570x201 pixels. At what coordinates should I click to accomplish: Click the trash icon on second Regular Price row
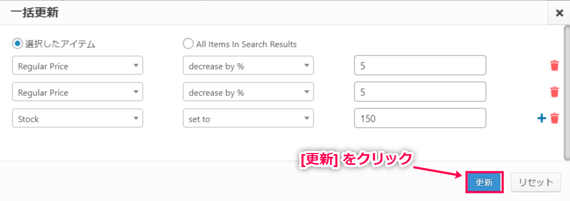point(554,92)
